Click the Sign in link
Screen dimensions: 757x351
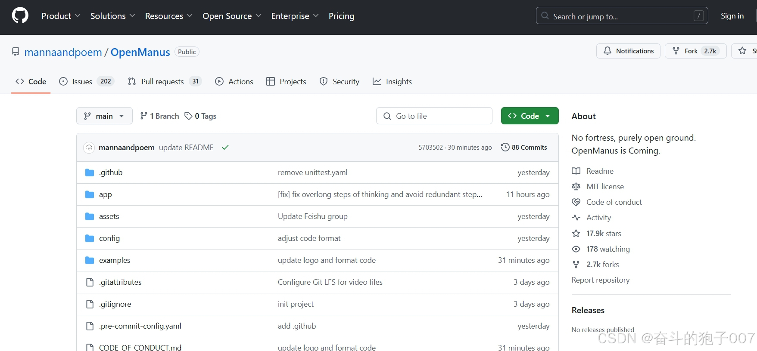(x=732, y=16)
